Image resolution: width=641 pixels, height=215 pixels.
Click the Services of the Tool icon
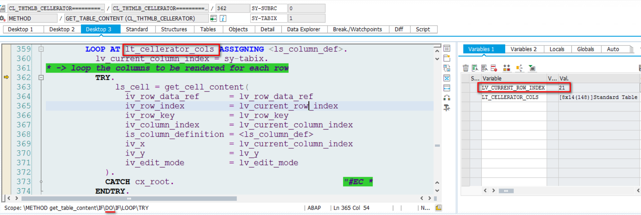coord(447,107)
